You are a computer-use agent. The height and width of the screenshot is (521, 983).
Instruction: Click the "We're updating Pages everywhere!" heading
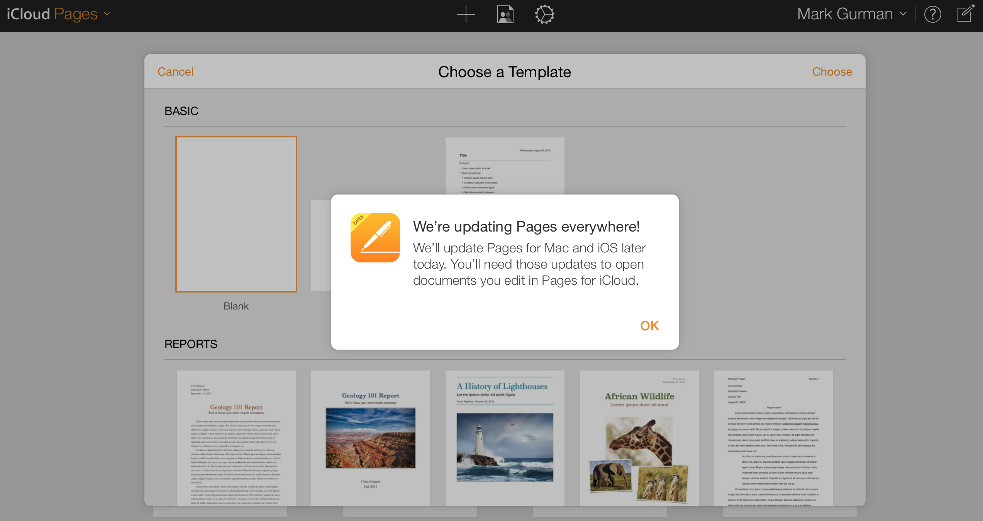tap(527, 227)
